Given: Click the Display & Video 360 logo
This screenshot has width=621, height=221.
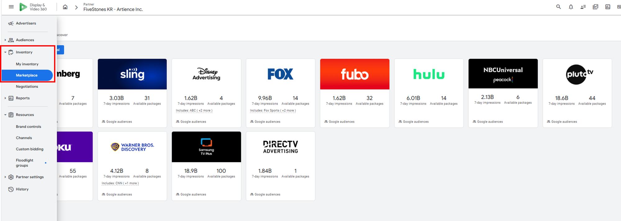Looking at the screenshot, I should [x=33, y=7].
